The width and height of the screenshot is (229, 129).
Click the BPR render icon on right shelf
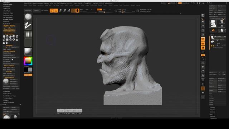pos(203,15)
